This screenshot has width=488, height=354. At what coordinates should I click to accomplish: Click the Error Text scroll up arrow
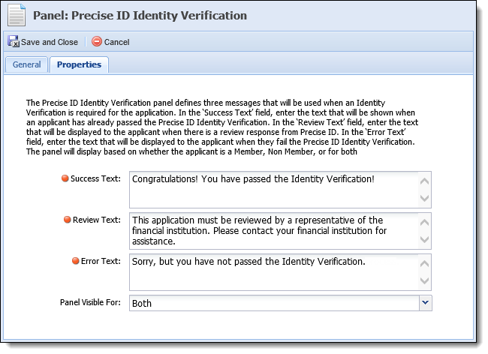[x=424, y=264]
